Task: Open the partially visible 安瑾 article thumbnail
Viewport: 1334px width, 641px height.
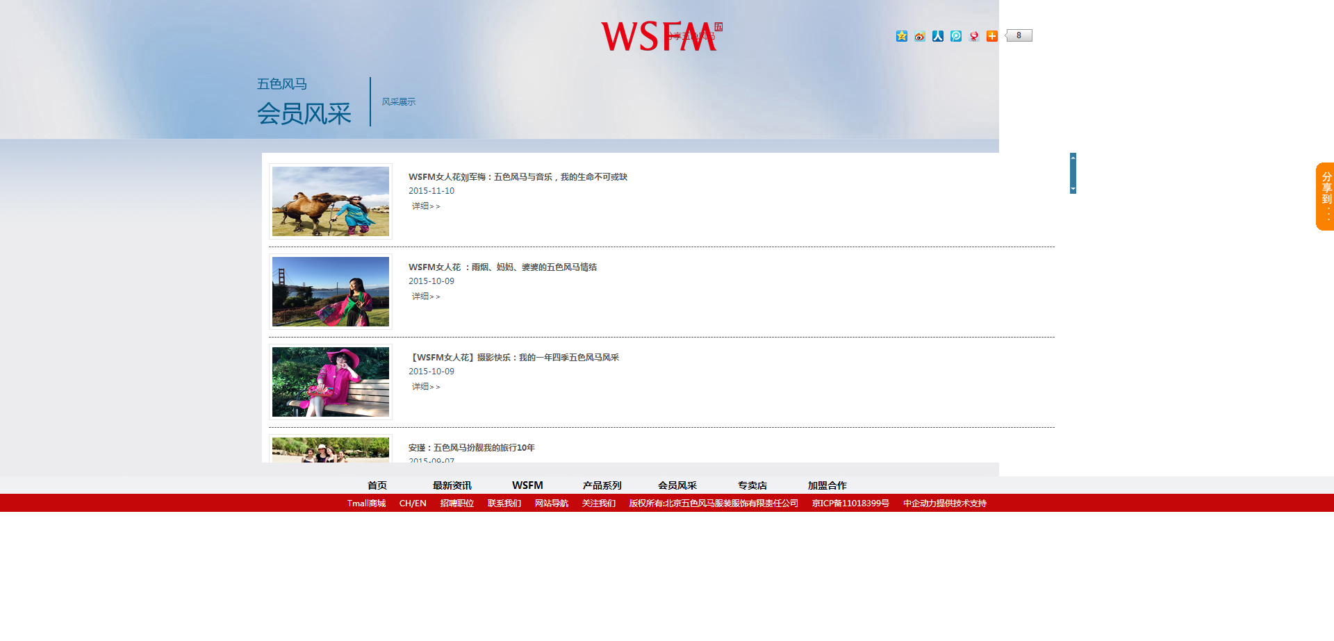Action: (x=331, y=449)
